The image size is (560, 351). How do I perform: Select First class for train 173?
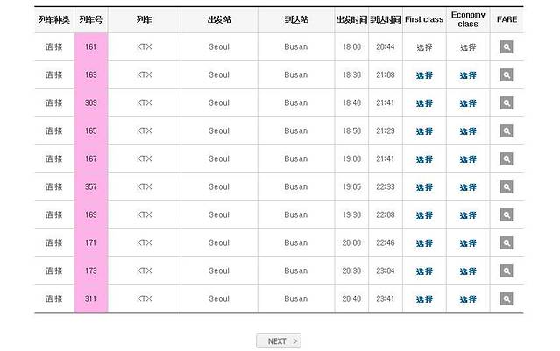point(424,271)
